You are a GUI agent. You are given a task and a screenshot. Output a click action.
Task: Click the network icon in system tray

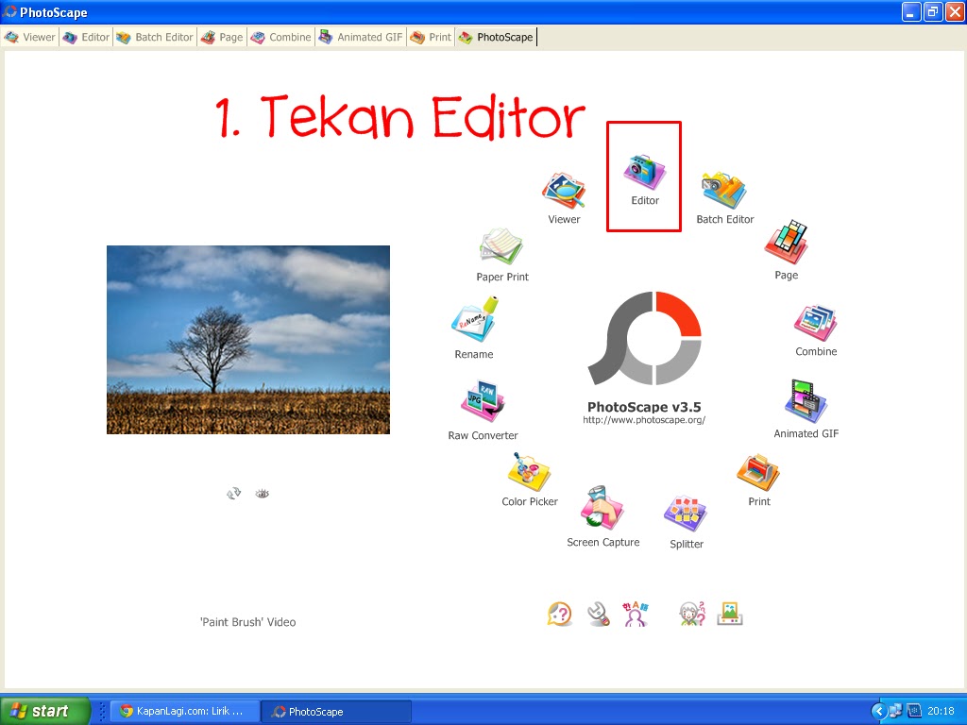tap(895, 711)
